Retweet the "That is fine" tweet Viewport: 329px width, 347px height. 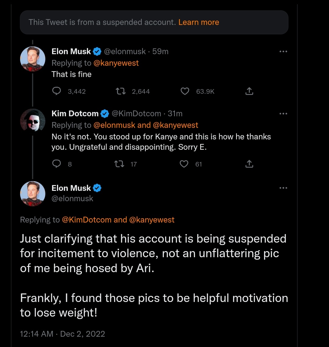(121, 91)
